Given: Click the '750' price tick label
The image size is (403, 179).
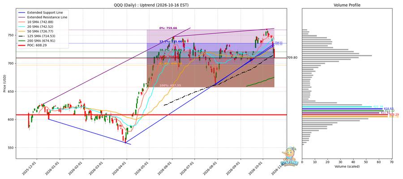Looking at the screenshot, I should (x=12, y=35).
